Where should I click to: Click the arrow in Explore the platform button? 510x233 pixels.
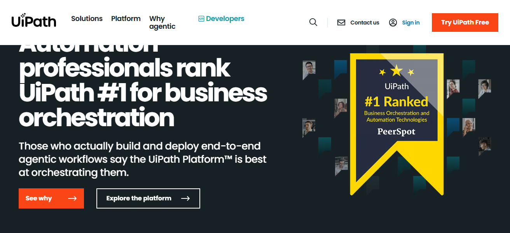(185, 198)
